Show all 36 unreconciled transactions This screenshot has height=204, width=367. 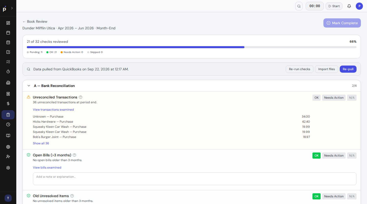(41, 143)
